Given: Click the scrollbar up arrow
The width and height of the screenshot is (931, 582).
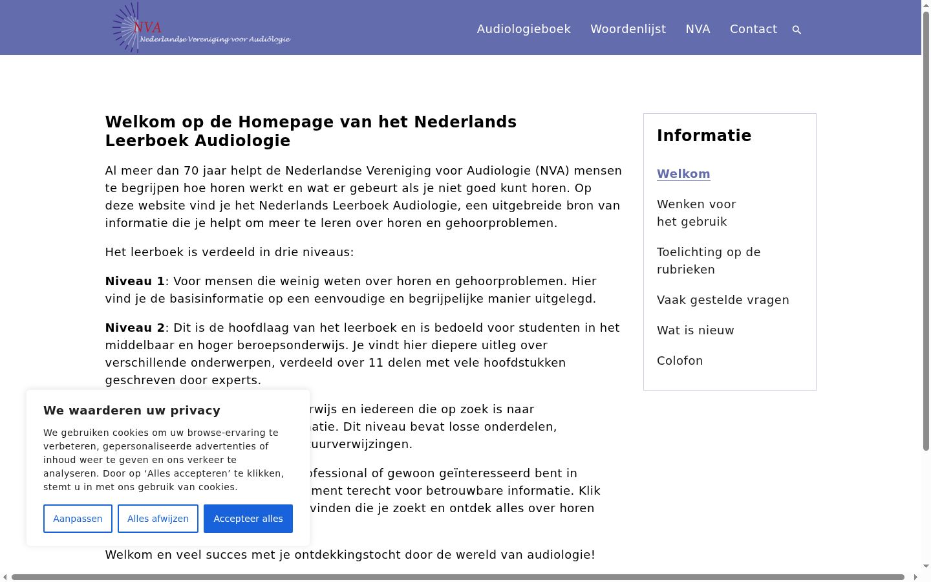Looking at the screenshot, I should click(926, 5).
